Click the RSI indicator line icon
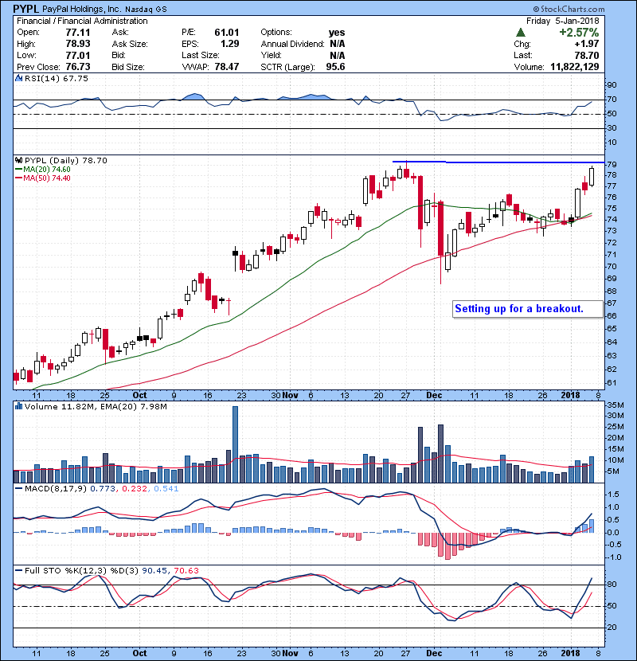637x661 pixels. [18, 78]
